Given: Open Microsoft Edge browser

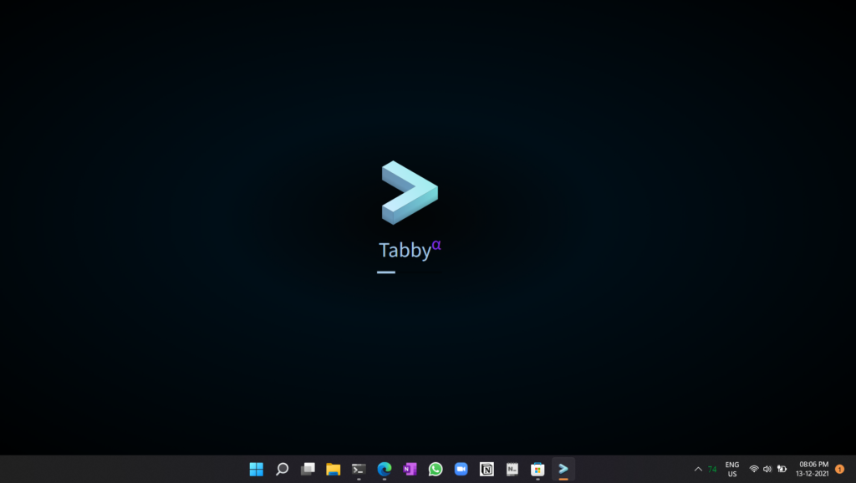Looking at the screenshot, I should click(385, 469).
